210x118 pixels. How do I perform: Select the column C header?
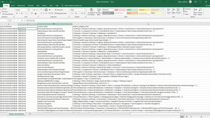[x=55, y=24]
